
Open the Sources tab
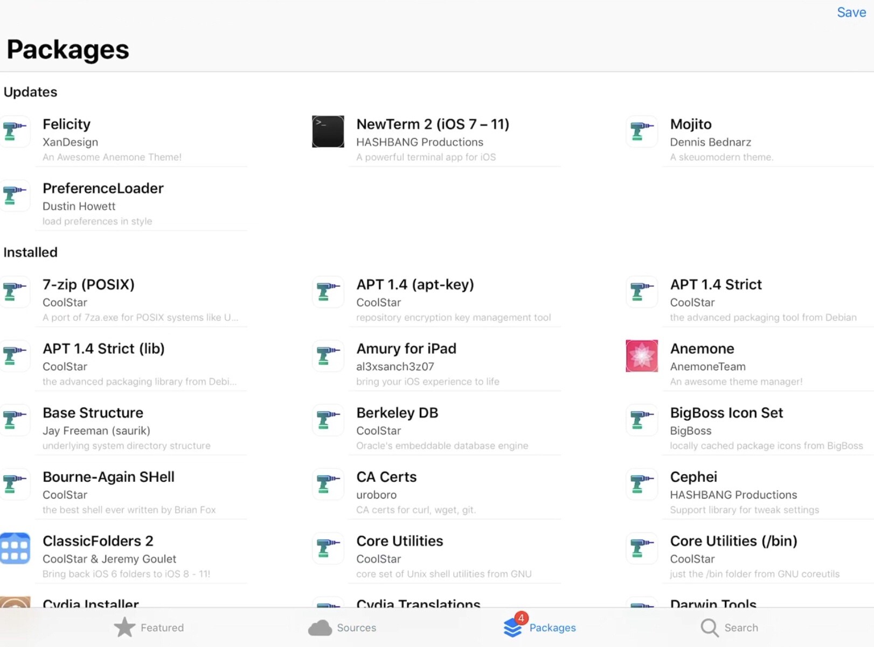(x=343, y=628)
